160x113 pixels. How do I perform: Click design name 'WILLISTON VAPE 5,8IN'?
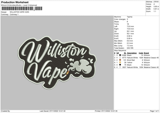coord(19,12)
